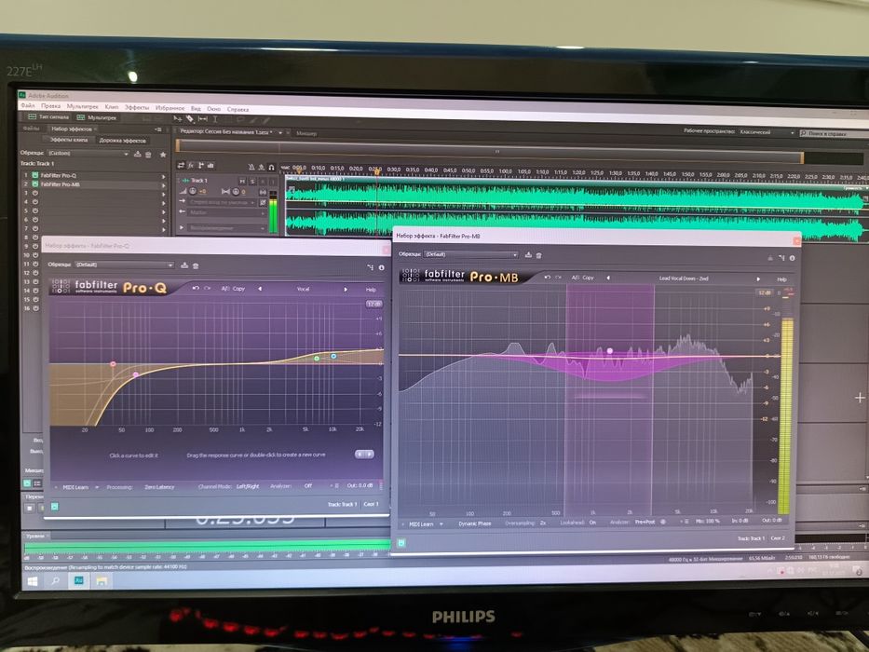Switch to Тип сигнала waveform view
This screenshot has width=869, height=652.
(x=48, y=117)
